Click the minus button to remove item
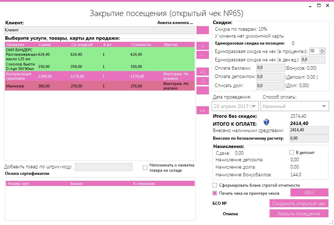The width and height of the screenshot is (334, 225). (x=203, y=55)
